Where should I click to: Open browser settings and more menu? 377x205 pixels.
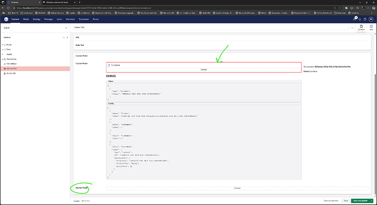coord(368,8)
